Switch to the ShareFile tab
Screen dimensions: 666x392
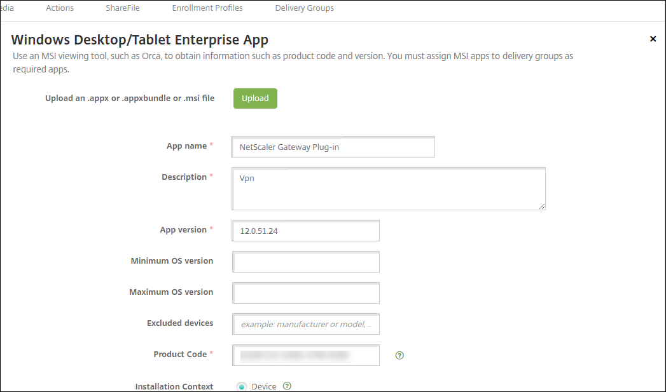(123, 8)
